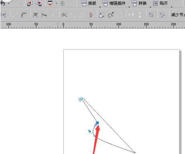Click the convert line to curve icon
This screenshot has width=185, height=154.
pos(24,15)
